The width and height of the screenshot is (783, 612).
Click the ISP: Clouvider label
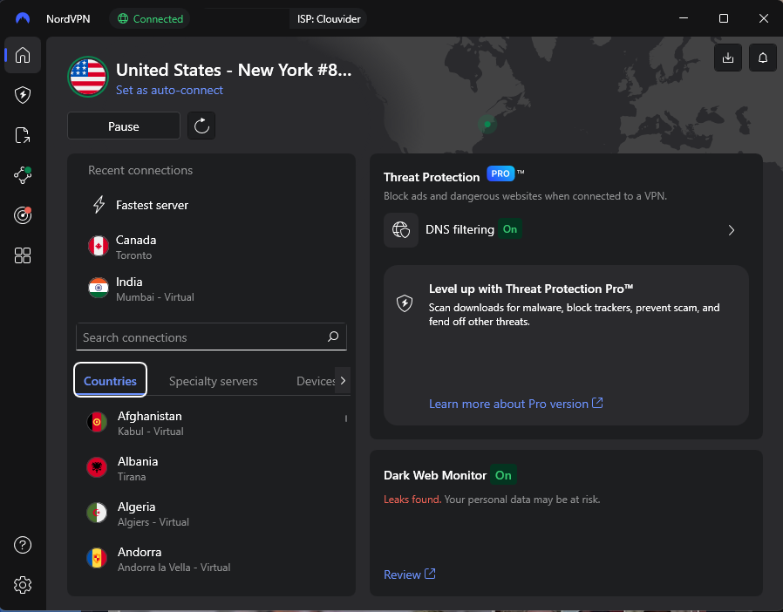point(329,19)
